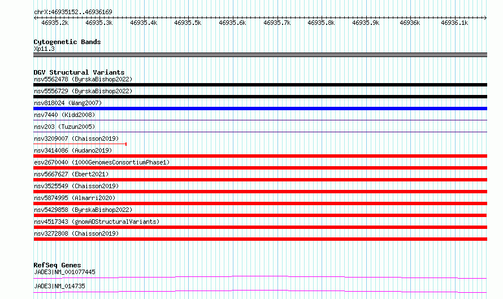Select the RefSeq Genes track heading
Screen dimensions: 503x299
pos(57,265)
